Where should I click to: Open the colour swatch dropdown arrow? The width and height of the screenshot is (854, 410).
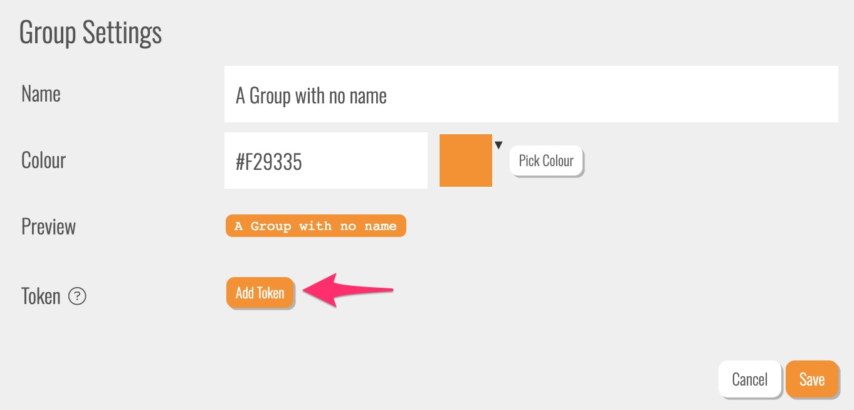click(498, 145)
